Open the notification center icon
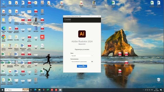Screen dimensions: 164x92 161,90
